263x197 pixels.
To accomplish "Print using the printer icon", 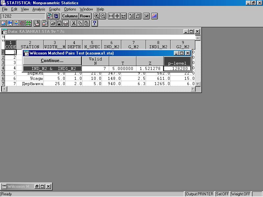I will [65, 23].
